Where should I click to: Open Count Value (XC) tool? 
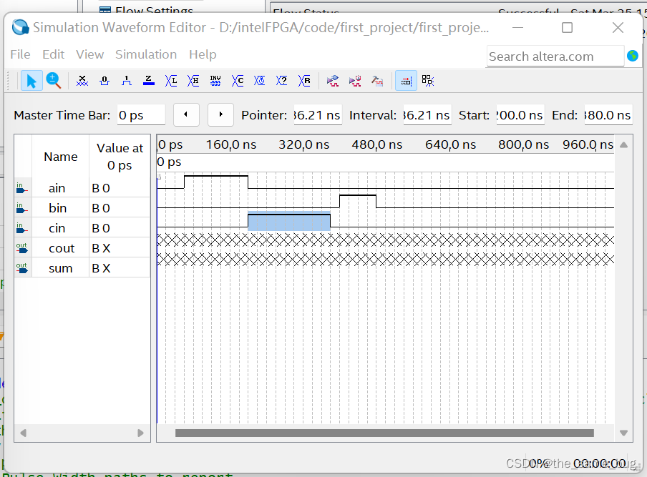[x=238, y=81]
